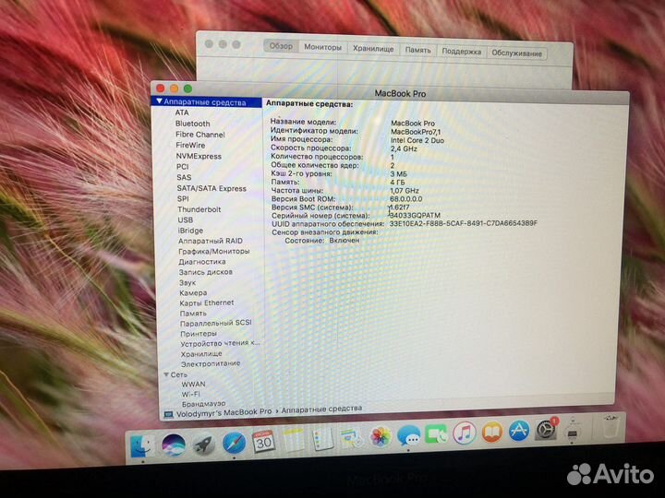Select ATA in hardware list
665x498 pixels.
(x=182, y=113)
